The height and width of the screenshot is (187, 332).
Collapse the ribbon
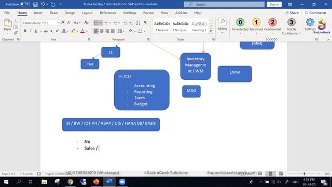[328, 39]
